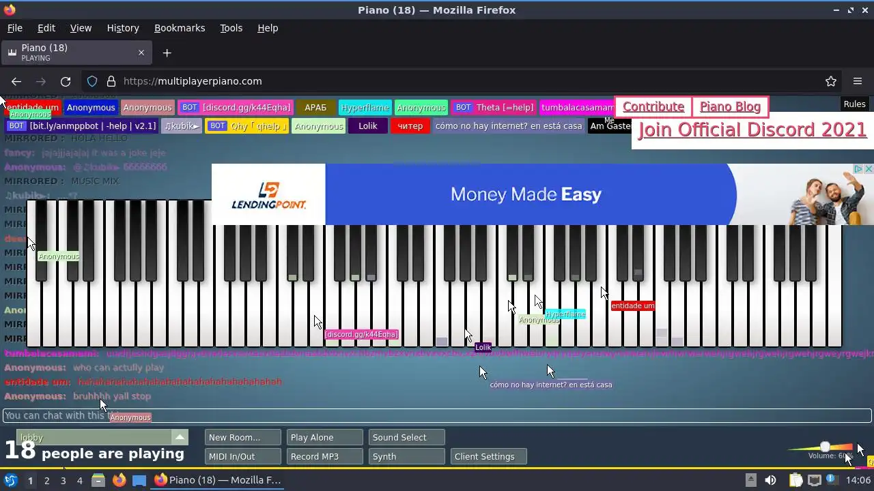Open a new browser tab
Viewport: 874px width, 491px height.
point(167,53)
